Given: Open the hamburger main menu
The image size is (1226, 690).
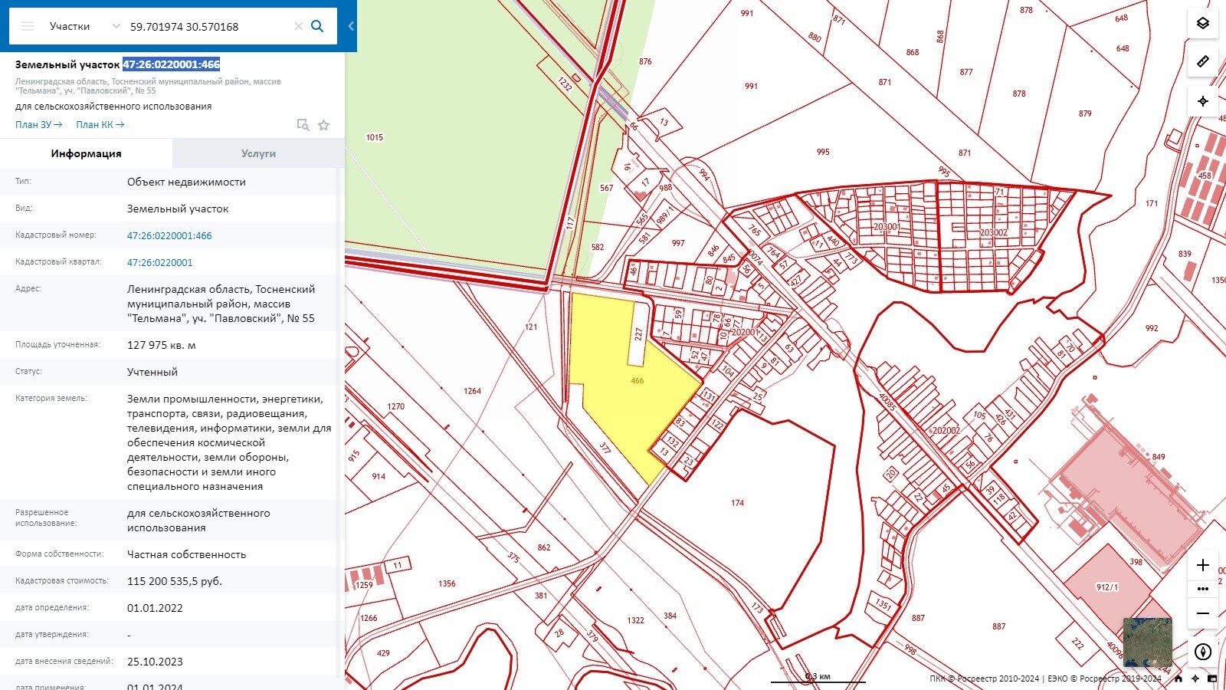Looking at the screenshot, I should tap(28, 26).
